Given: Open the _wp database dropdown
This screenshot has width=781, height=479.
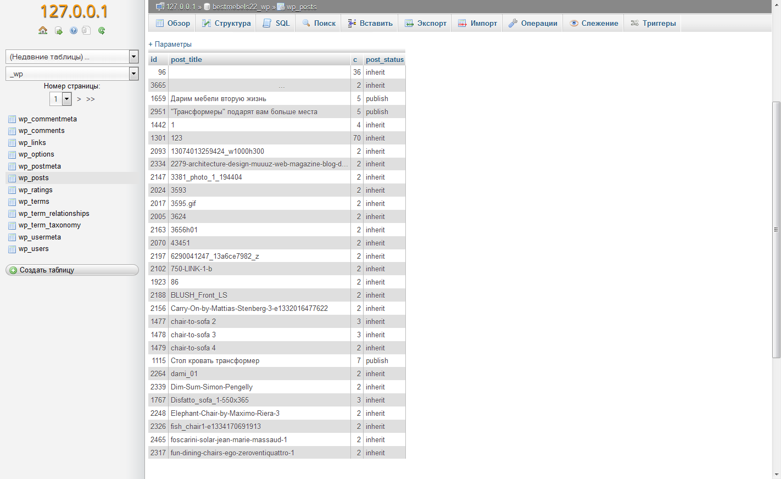Looking at the screenshot, I should point(72,74).
